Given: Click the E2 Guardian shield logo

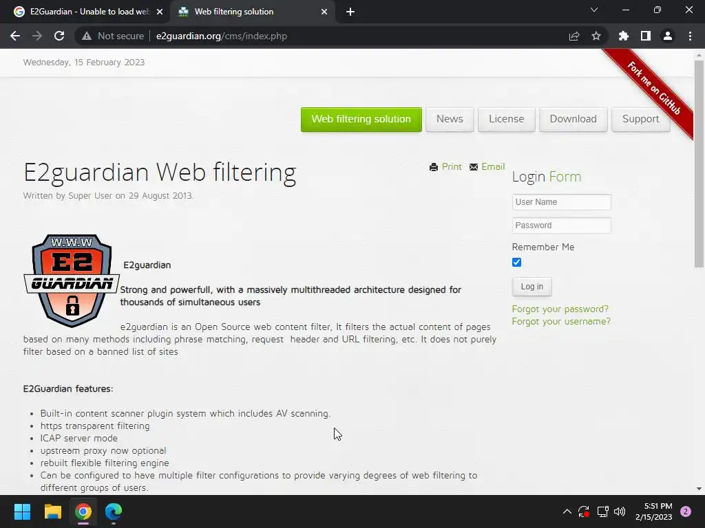Looking at the screenshot, I should pos(71,280).
